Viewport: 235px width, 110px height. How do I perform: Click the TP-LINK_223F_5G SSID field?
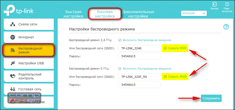point(139,77)
